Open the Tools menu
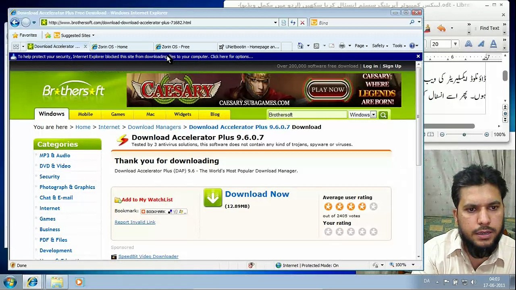516x290 pixels. [399, 46]
